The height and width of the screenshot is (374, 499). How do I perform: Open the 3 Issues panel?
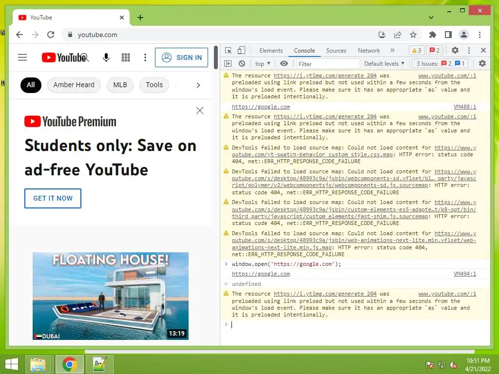point(441,64)
